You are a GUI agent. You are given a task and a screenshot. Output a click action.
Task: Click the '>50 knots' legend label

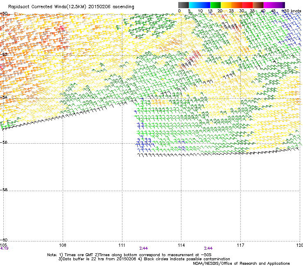coord(291,11)
